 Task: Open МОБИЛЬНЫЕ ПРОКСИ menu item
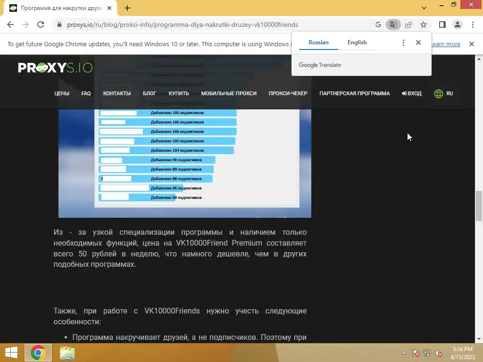(229, 93)
